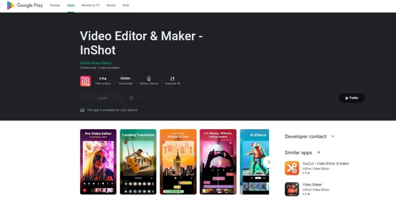
Task: Open the Animation Sticker & Text screenshot
Action: coord(178,162)
